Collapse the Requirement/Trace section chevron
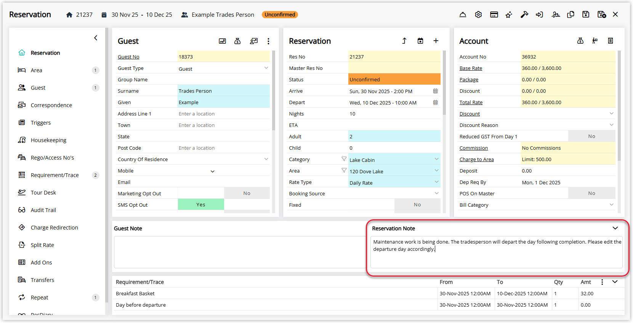Viewport: 633px width, 323px height. coord(615,282)
